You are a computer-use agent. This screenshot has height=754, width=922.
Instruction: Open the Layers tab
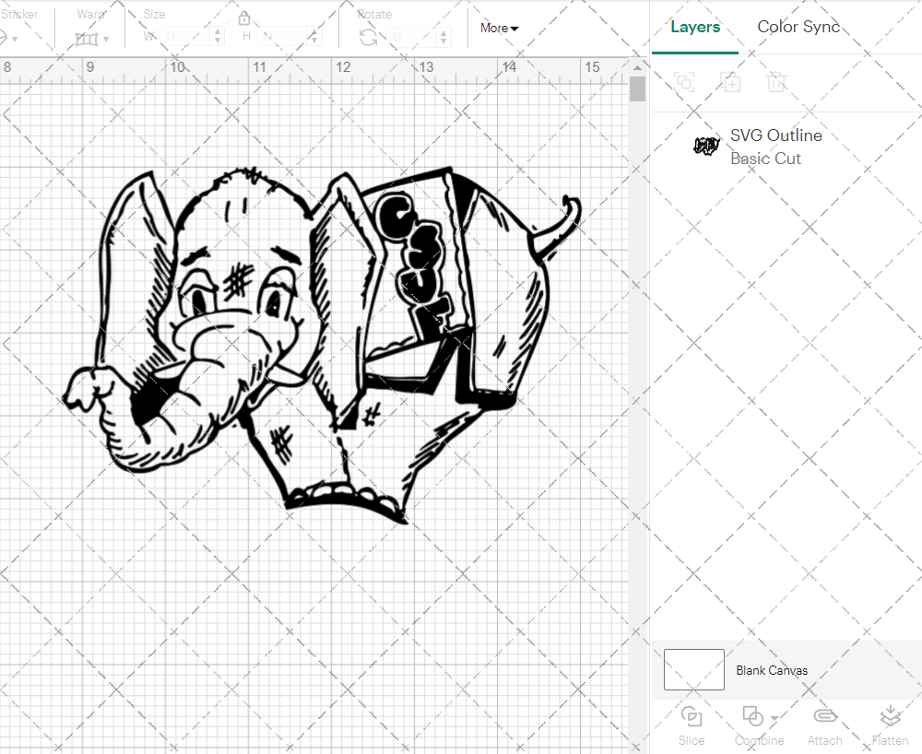pos(695,27)
